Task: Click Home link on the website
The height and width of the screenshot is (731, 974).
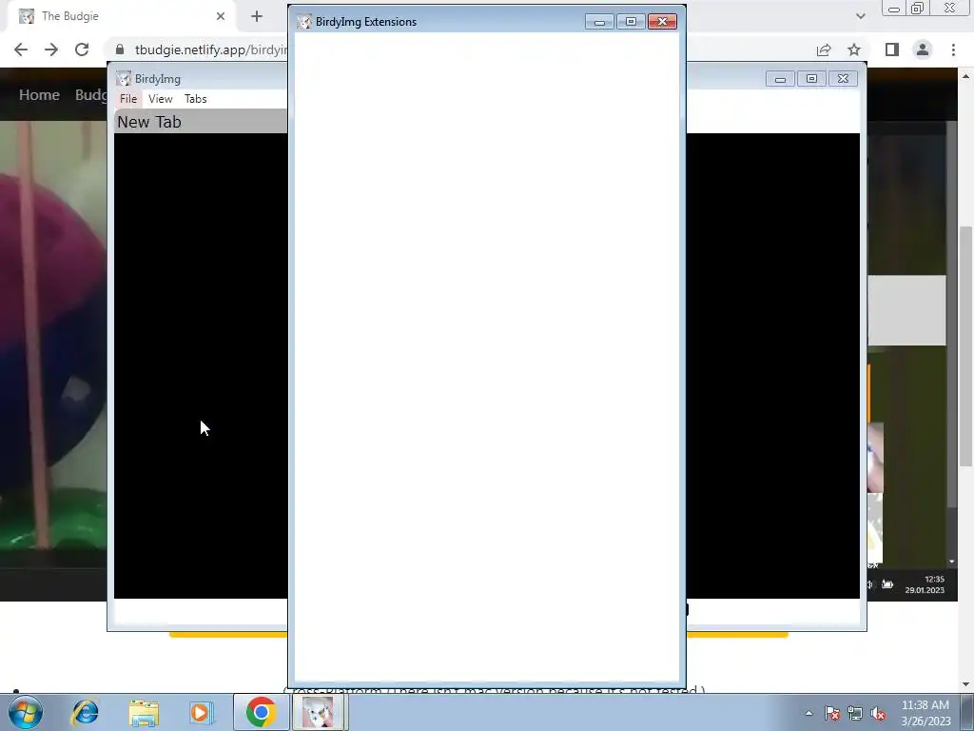Action: point(39,95)
